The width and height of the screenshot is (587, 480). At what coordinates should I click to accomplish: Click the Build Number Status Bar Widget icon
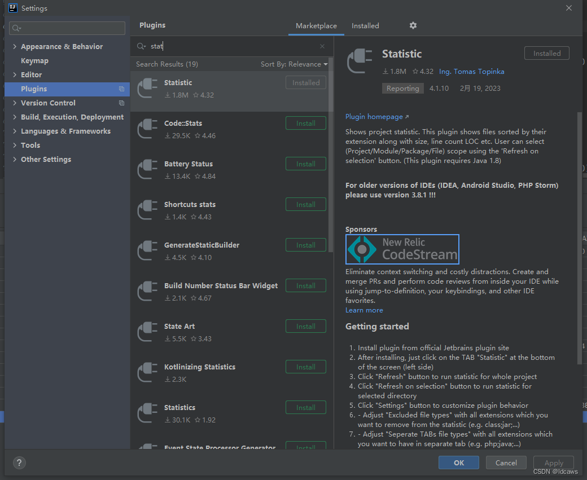click(147, 292)
